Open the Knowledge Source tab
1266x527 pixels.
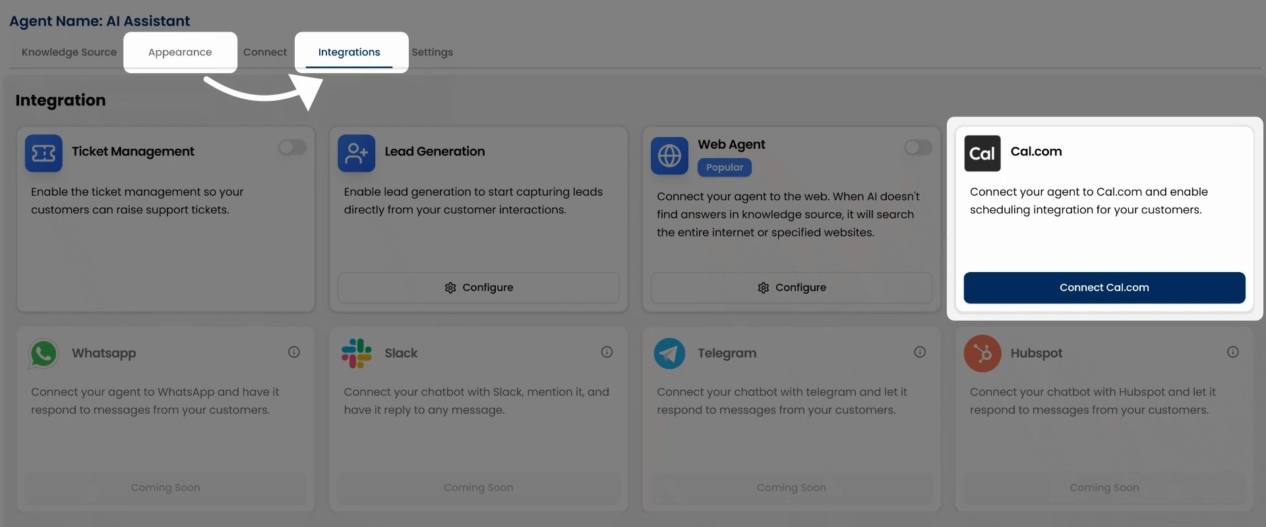tap(69, 52)
